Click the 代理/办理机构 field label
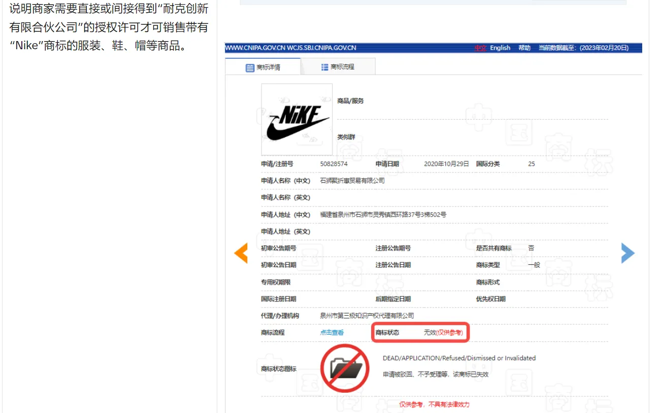 [280, 316]
